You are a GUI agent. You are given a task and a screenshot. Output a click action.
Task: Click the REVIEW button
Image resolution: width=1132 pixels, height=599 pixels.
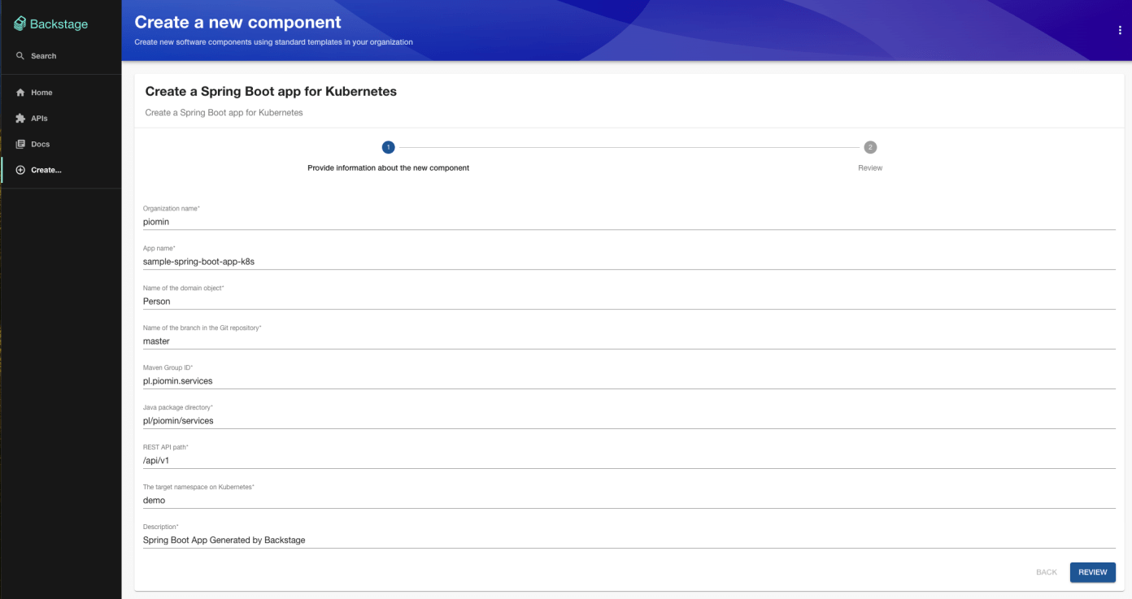[1092, 572]
